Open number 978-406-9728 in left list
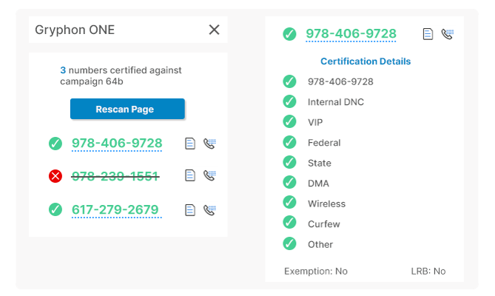The image size is (495, 296). click(x=117, y=144)
